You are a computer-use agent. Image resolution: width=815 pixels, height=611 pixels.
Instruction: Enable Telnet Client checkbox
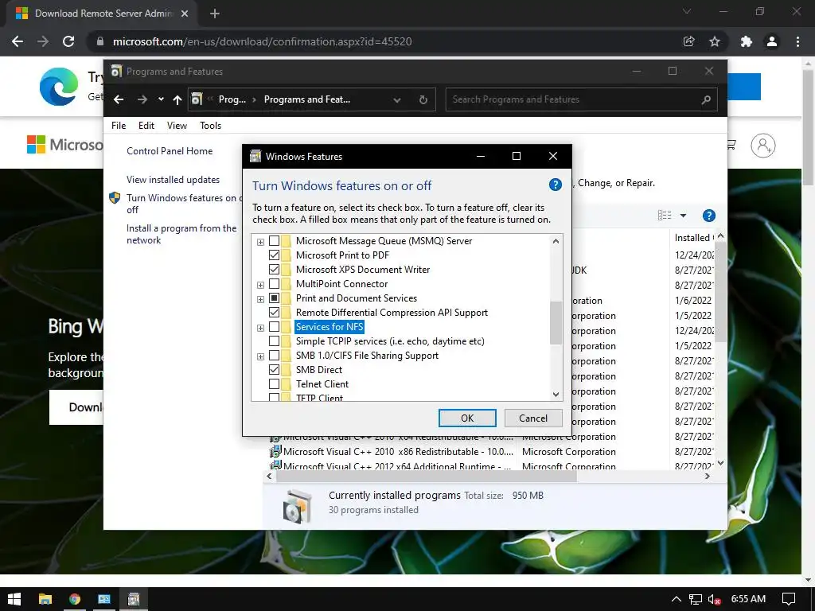274,384
